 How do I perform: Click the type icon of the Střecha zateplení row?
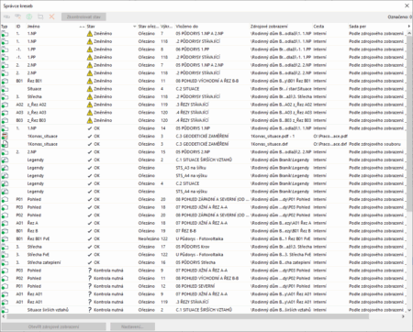pos(5,262)
